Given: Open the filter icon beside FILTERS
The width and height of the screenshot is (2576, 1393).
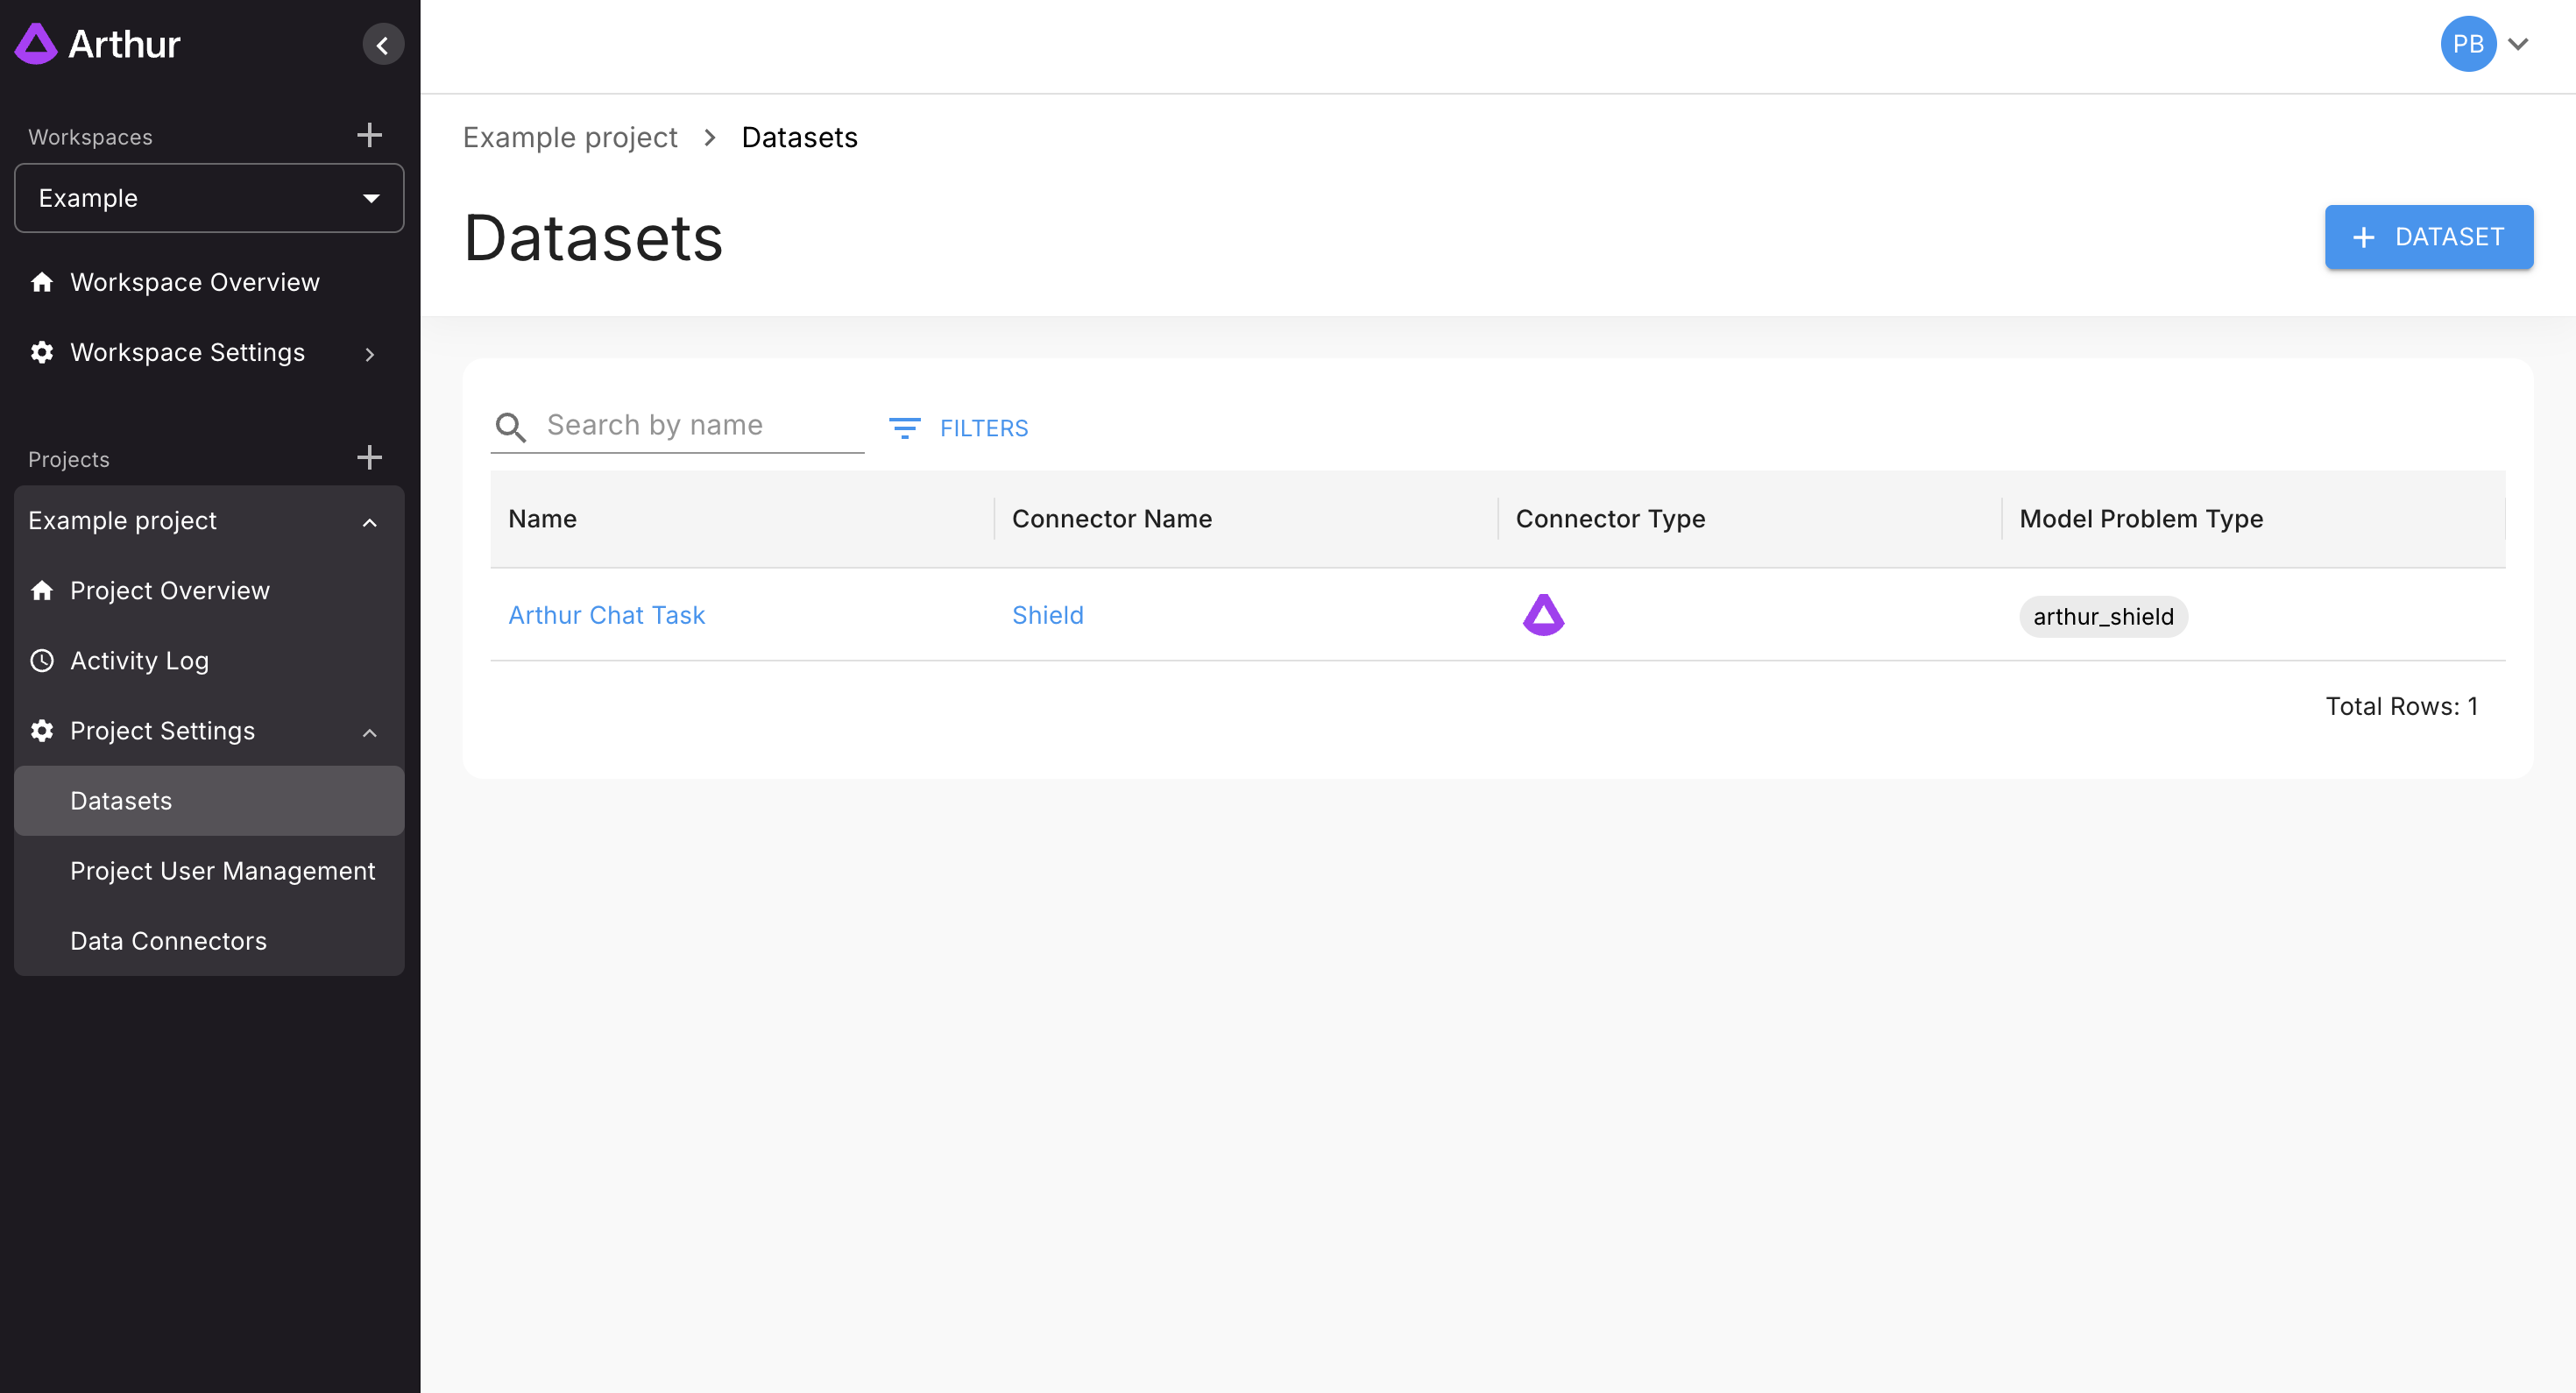Looking at the screenshot, I should click(904, 428).
